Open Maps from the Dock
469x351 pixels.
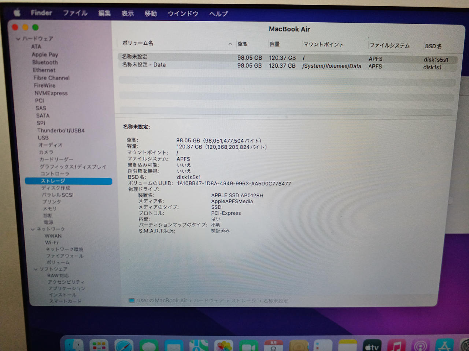click(x=199, y=346)
